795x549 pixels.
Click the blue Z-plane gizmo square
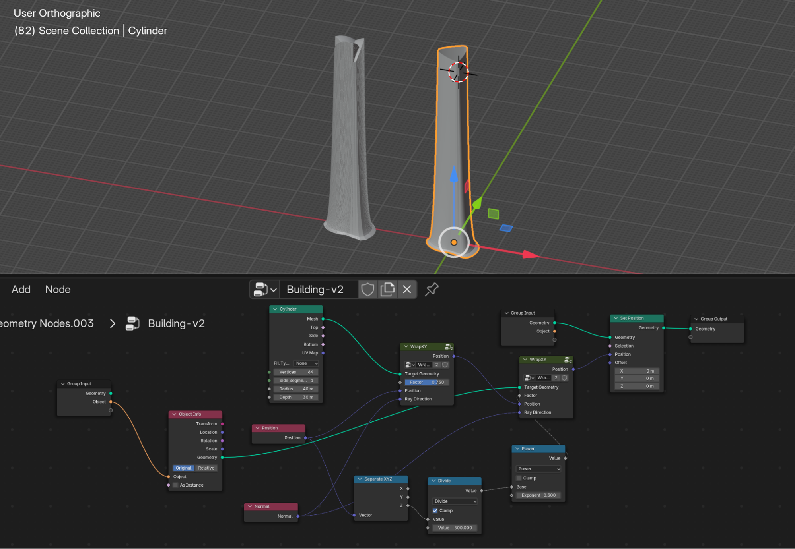pyautogui.click(x=506, y=228)
